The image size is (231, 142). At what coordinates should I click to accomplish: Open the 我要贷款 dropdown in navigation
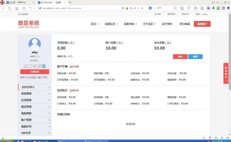[130, 24]
